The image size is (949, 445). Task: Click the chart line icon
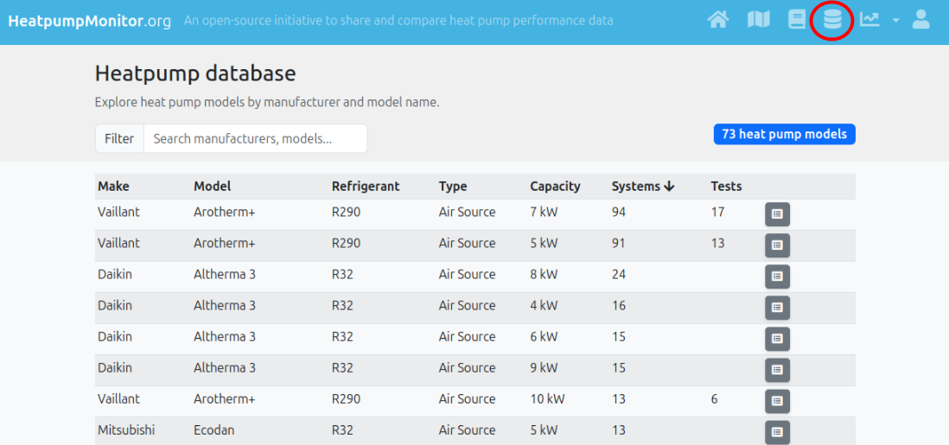(869, 19)
